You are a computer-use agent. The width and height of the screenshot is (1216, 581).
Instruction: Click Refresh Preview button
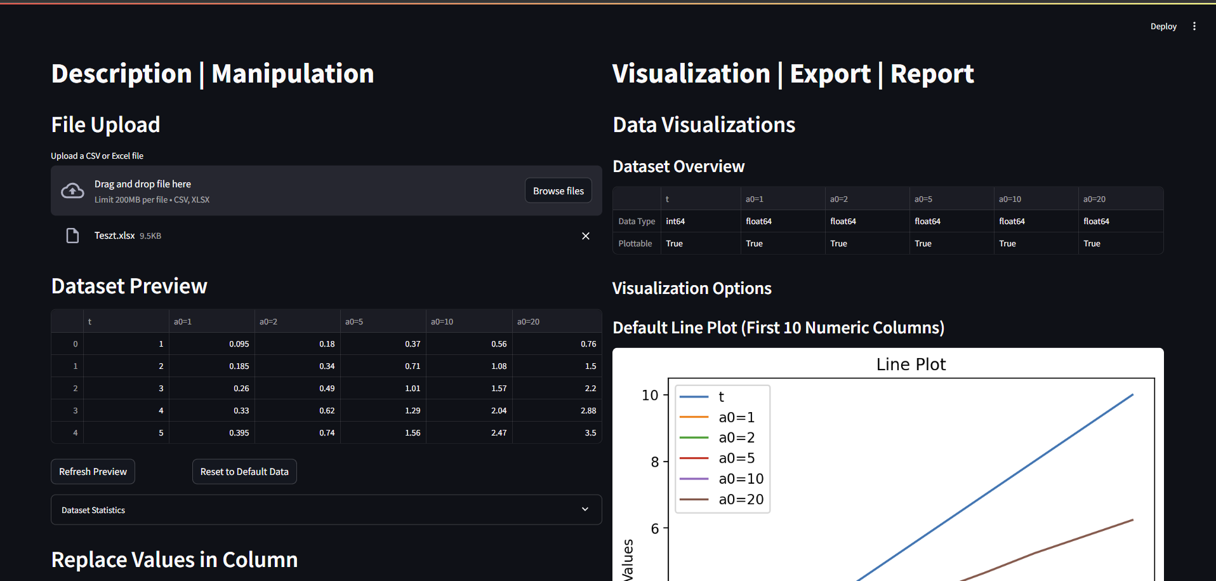[93, 472]
